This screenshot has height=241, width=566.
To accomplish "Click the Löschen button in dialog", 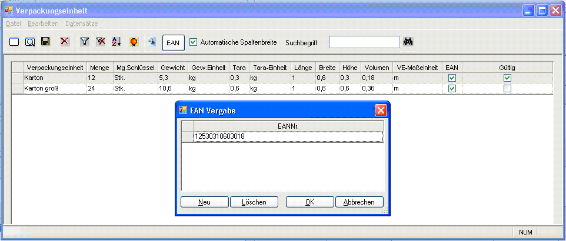I will pos(253,202).
